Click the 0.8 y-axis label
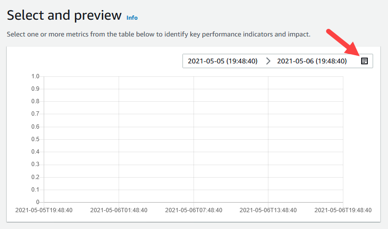 (x=36, y=101)
